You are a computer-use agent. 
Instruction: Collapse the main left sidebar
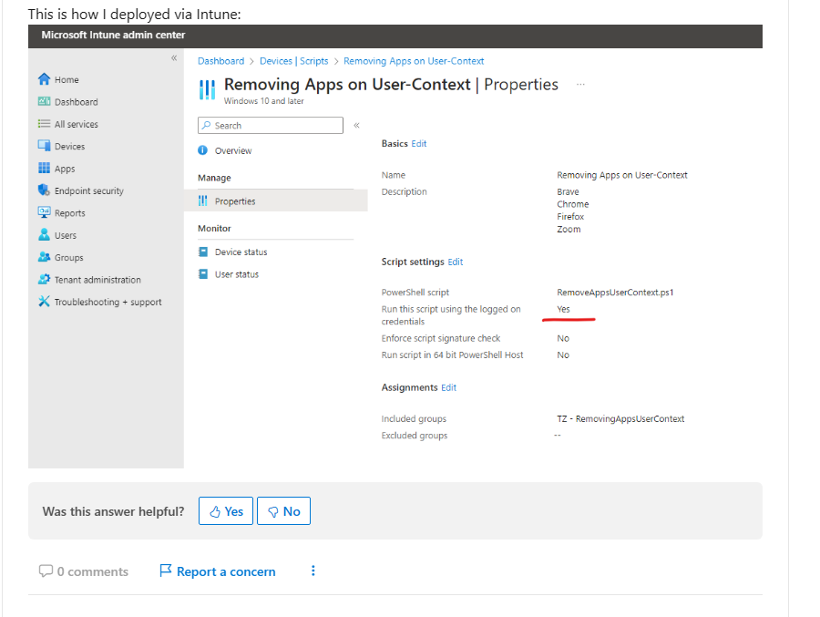[174, 58]
